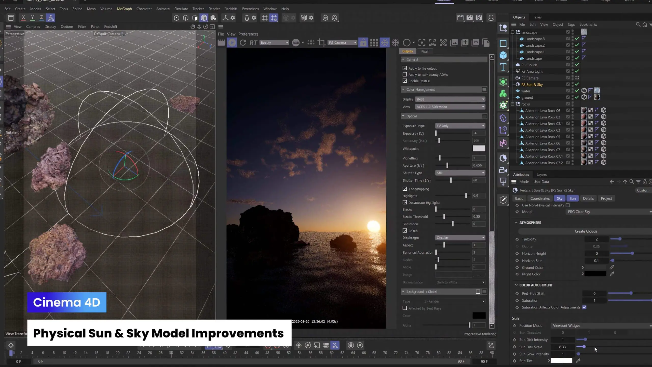Screen dimensions: 652x367
Task: Toggle the camera lock icon in RenderView
Action: point(363,43)
